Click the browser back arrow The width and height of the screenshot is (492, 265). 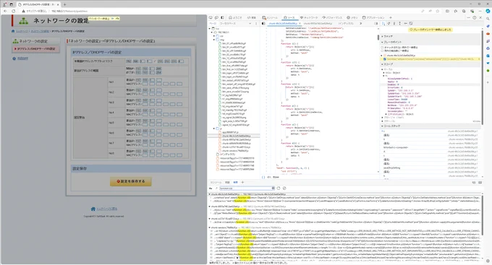click(x=5, y=11)
